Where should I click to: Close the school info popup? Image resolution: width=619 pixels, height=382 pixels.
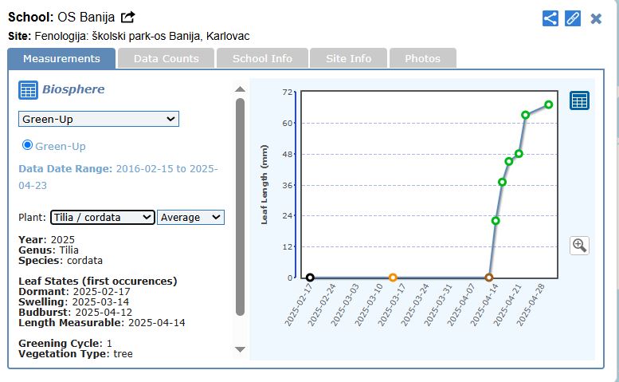pos(596,18)
